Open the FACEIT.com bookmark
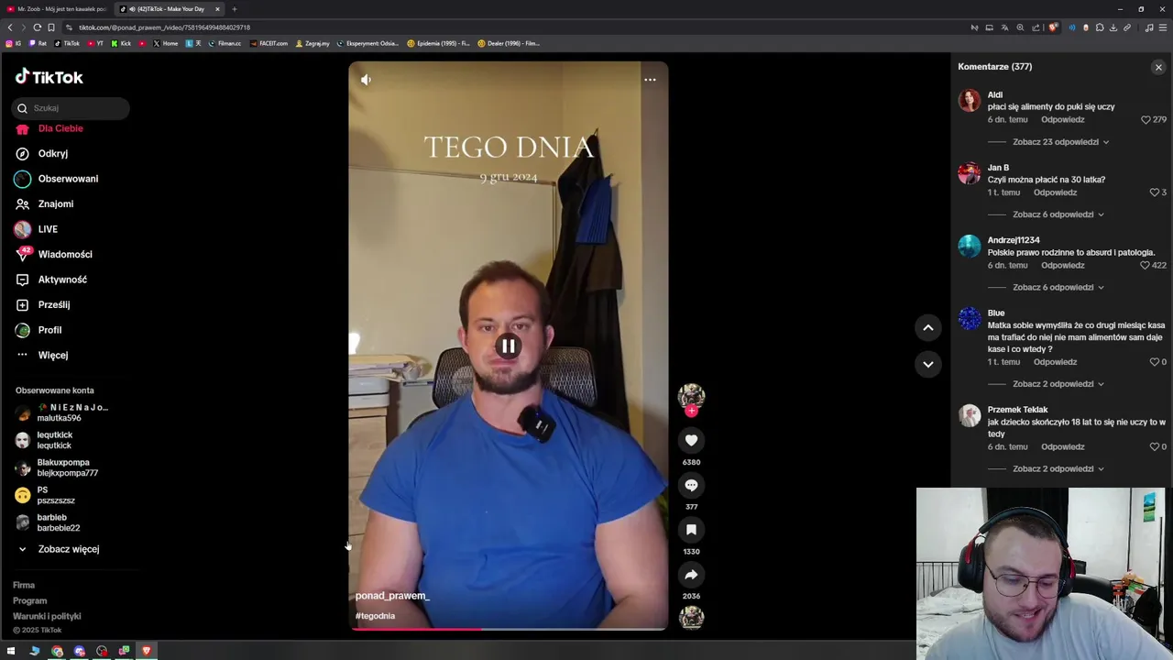The image size is (1173, 660). pos(269,43)
